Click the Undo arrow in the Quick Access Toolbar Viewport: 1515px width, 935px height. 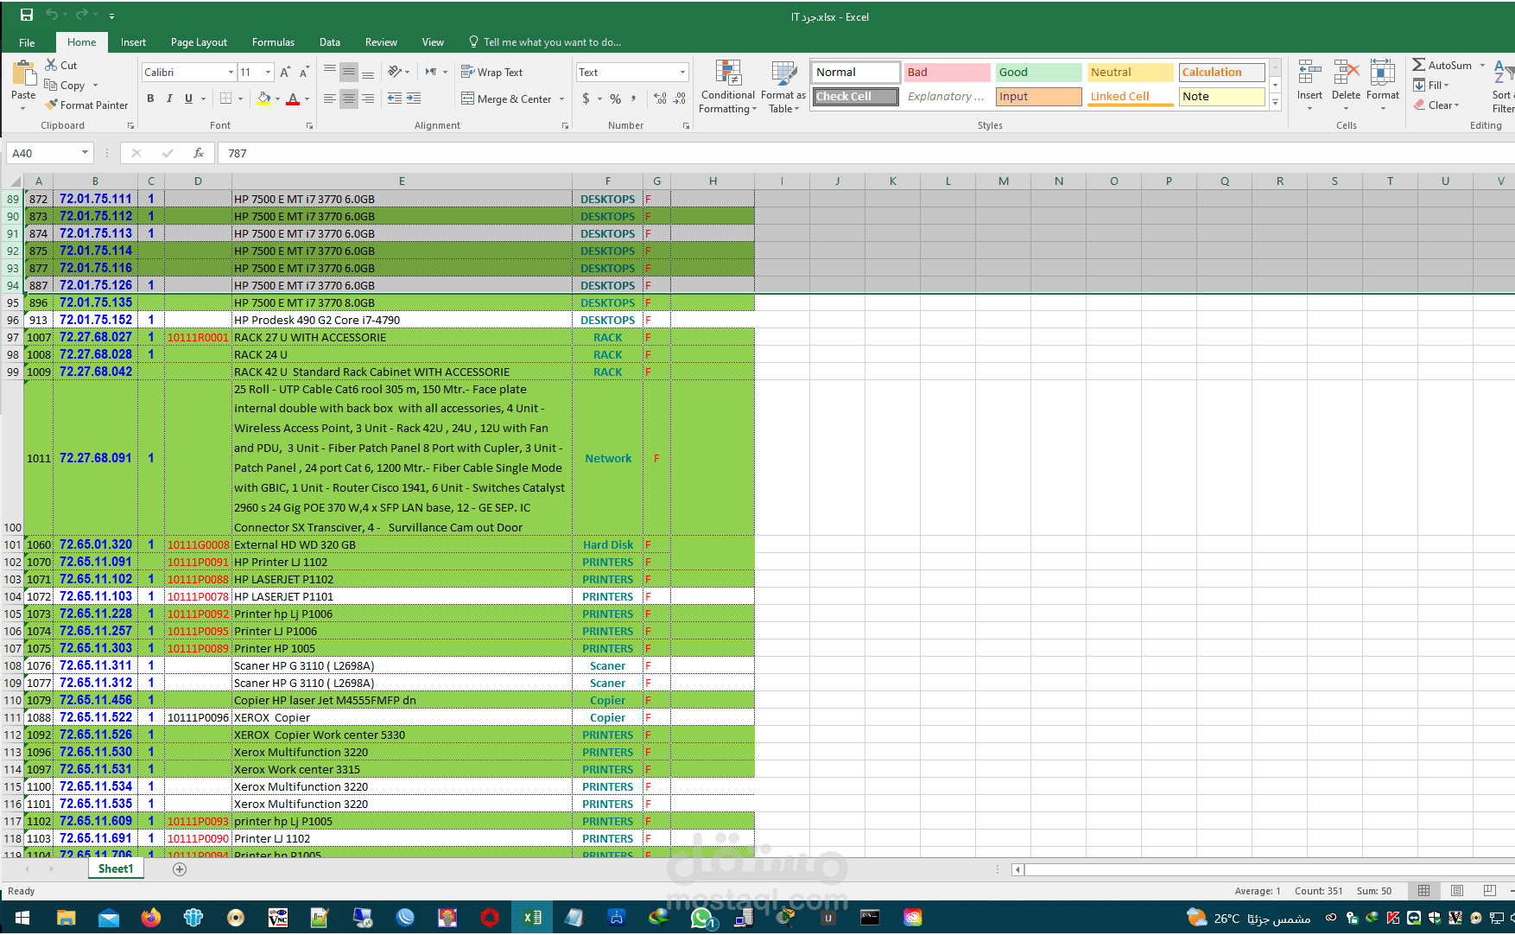(x=52, y=15)
